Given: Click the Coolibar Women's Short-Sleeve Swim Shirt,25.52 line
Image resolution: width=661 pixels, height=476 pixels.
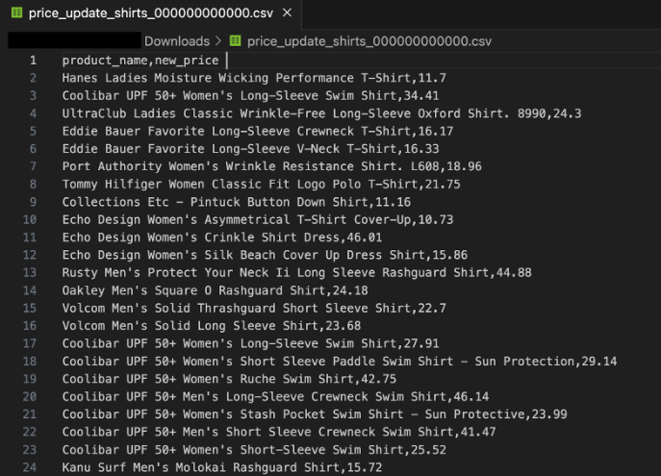Looking at the screenshot, I should [254, 449].
